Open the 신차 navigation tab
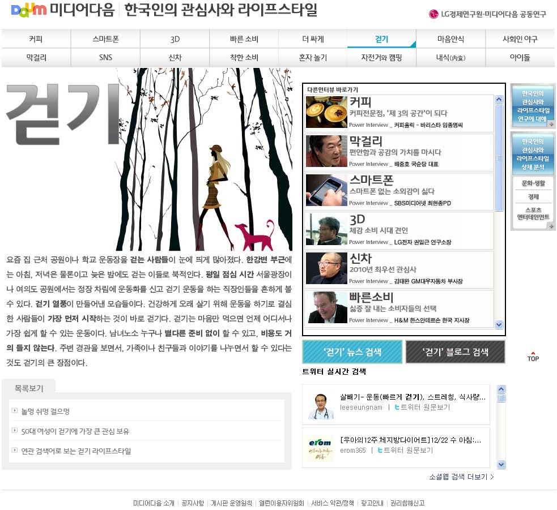Screen dimensions: 557x510 click(175, 58)
